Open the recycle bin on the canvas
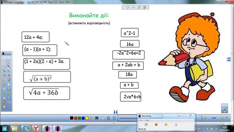234x132 pixels. 224,108
